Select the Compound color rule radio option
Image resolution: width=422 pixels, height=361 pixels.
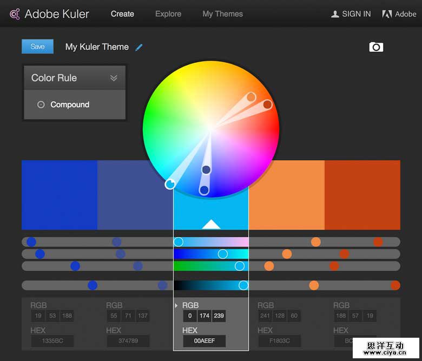tap(41, 104)
